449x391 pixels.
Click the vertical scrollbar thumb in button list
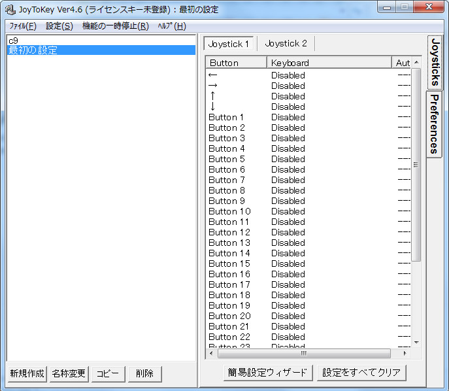(416, 165)
